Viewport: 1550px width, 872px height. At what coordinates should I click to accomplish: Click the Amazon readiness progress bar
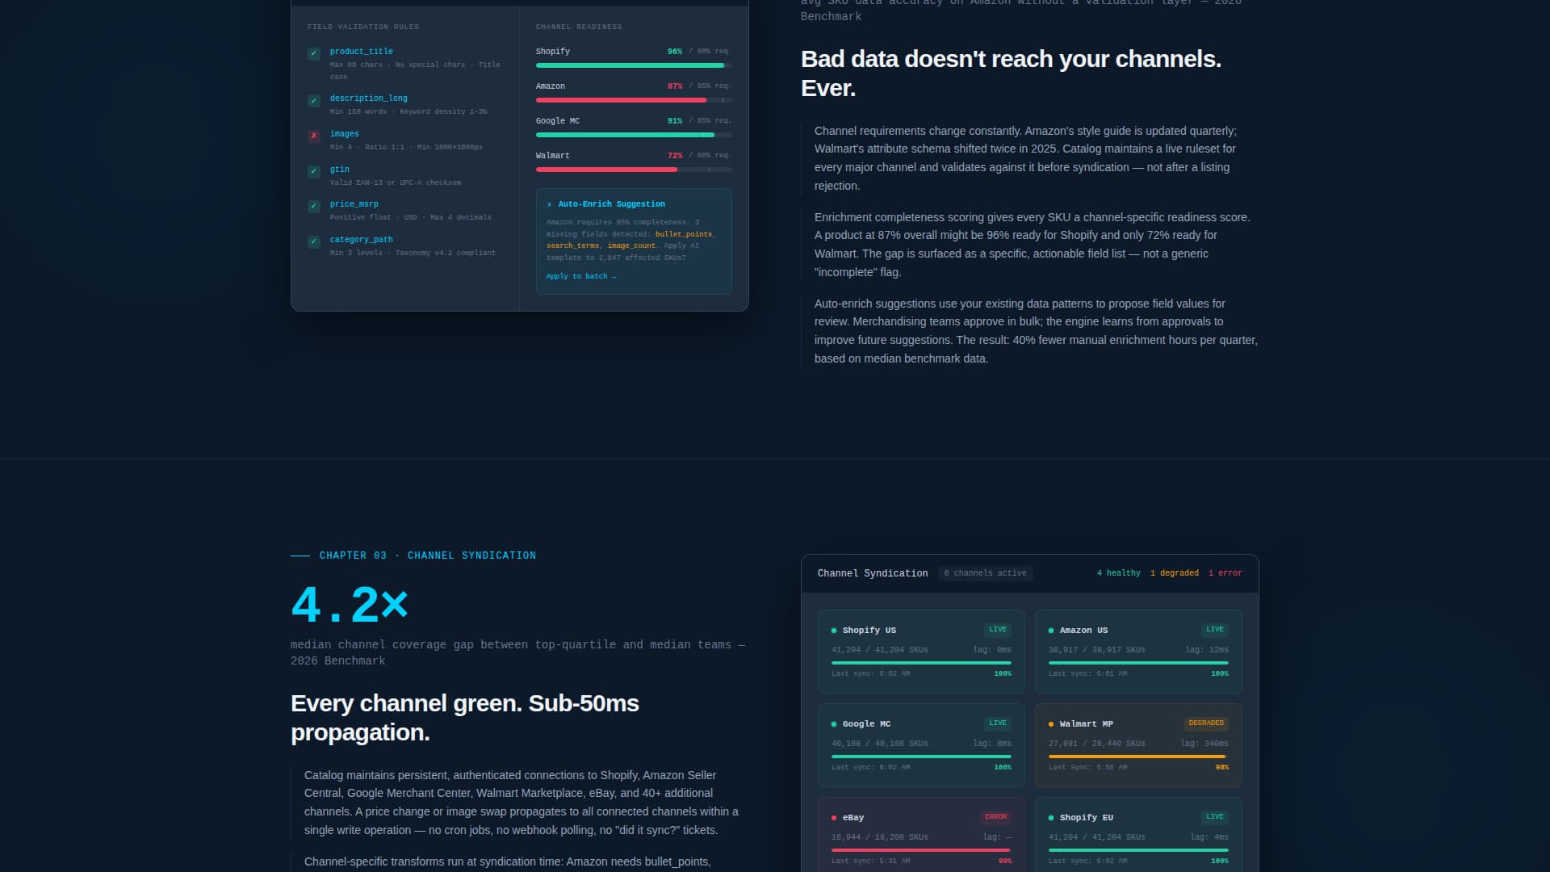634,100
